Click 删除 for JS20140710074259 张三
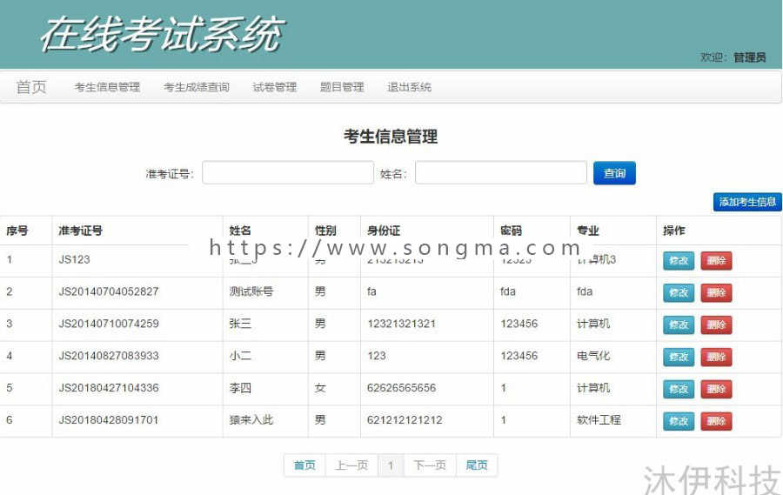This screenshot has width=783, height=495. pos(716,324)
